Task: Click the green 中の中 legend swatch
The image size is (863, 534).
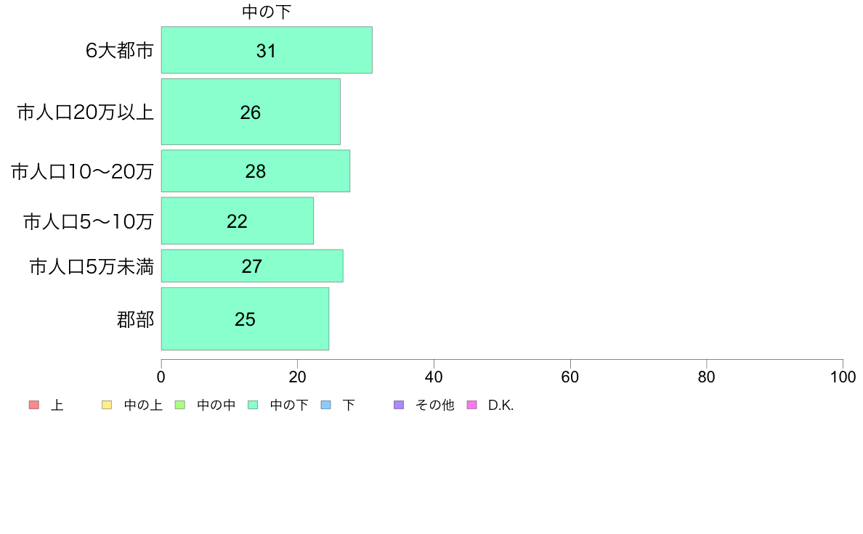Action: [x=180, y=405]
